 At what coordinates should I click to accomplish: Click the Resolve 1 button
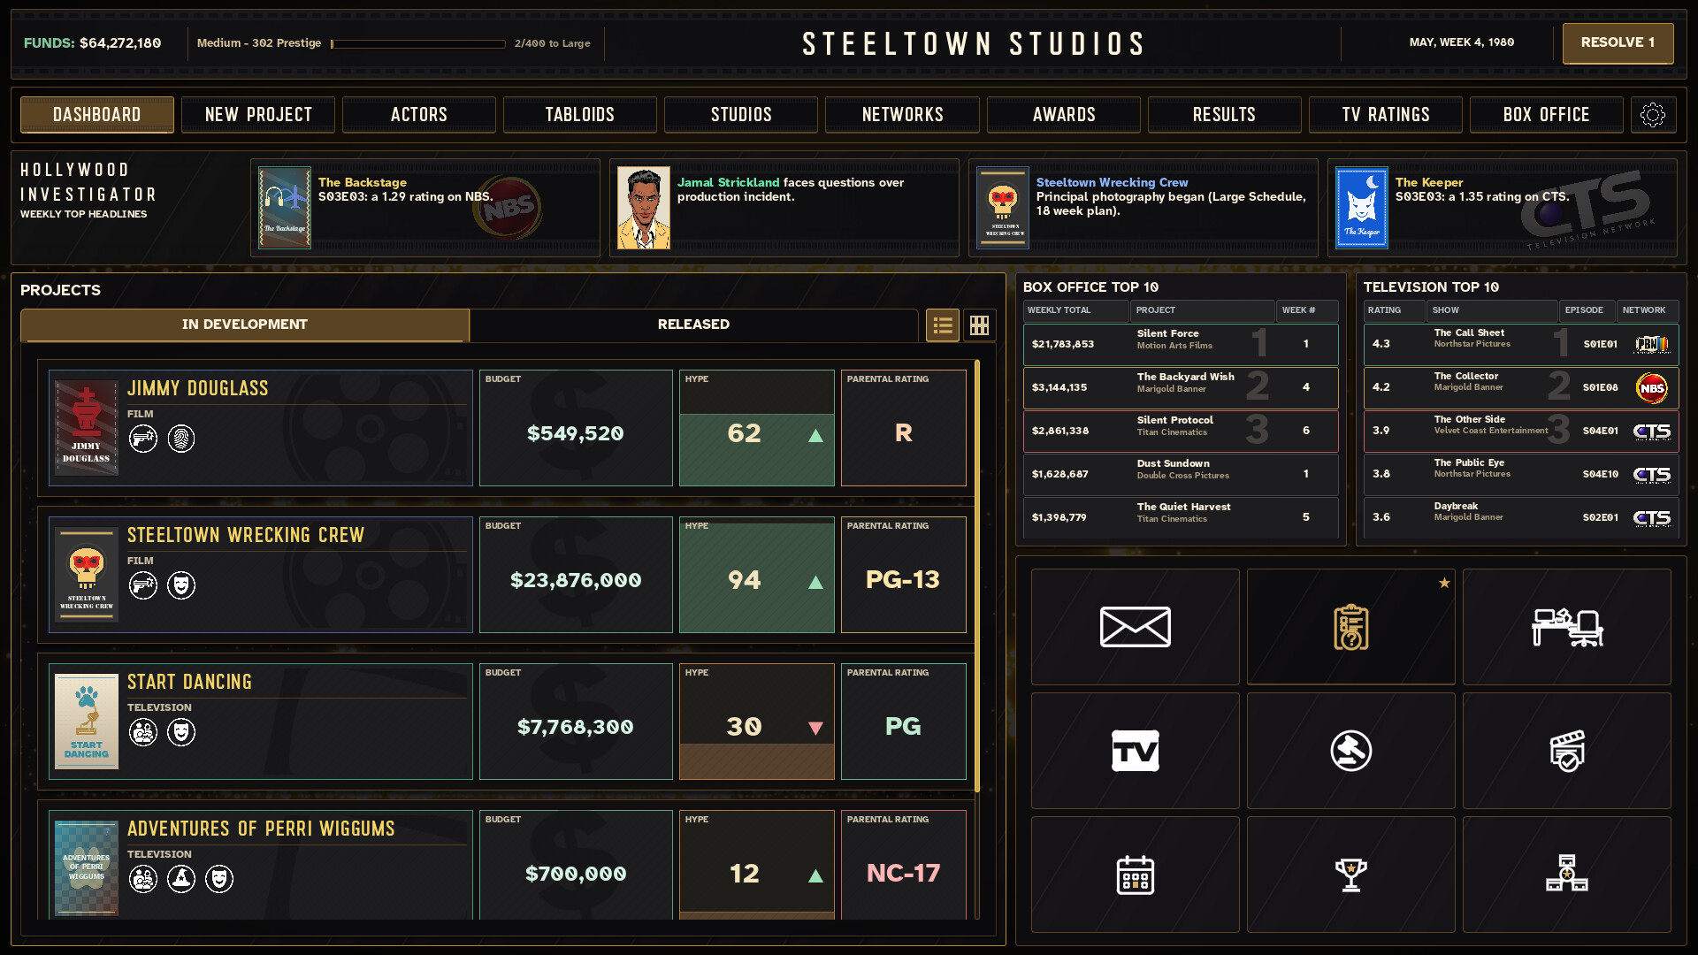[1618, 42]
